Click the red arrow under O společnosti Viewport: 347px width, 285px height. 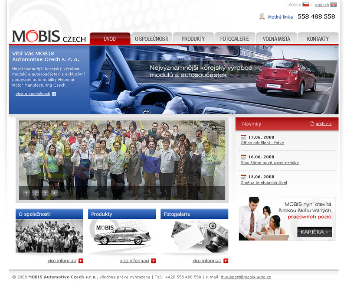pyautogui.click(x=81, y=261)
